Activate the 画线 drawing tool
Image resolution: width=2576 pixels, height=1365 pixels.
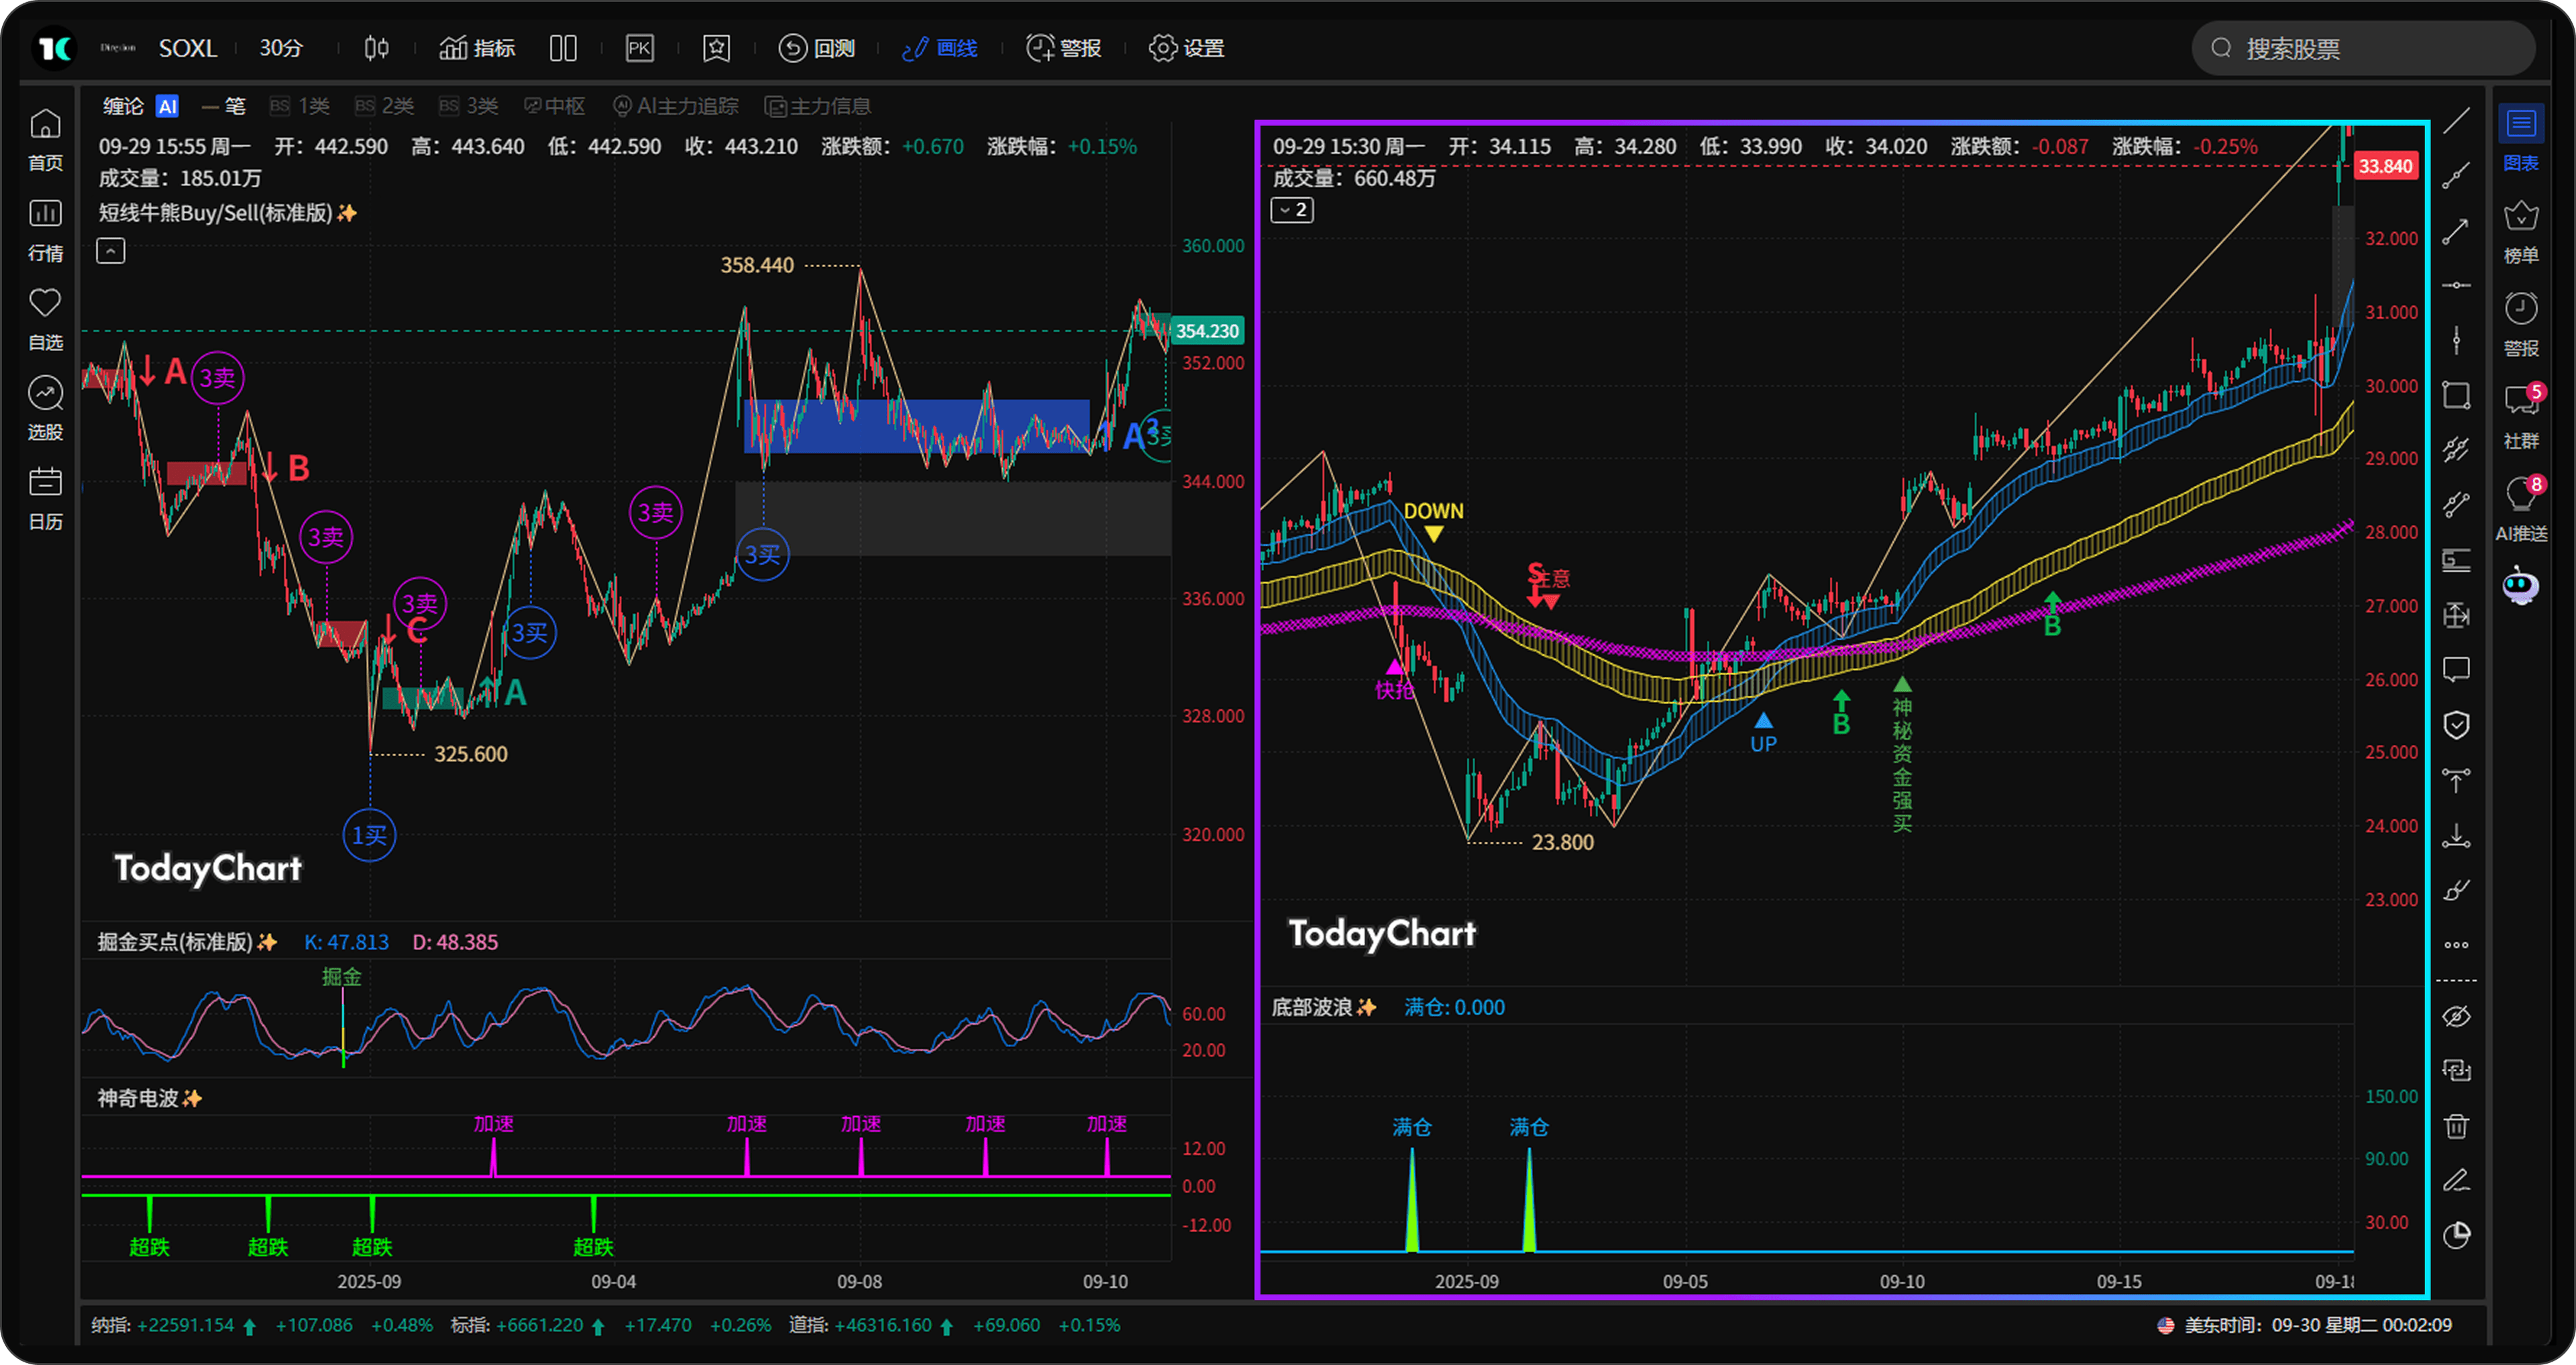(940, 48)
